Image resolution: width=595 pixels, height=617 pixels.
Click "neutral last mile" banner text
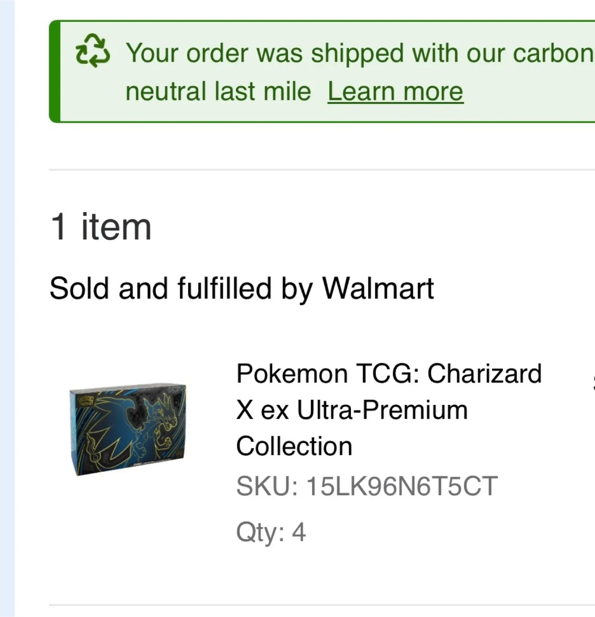click(218, 92)
